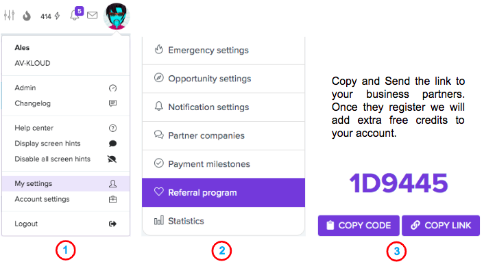Select Disable all screen hints
Viewport: 484px width, 264px height.
tap(65, 159)
